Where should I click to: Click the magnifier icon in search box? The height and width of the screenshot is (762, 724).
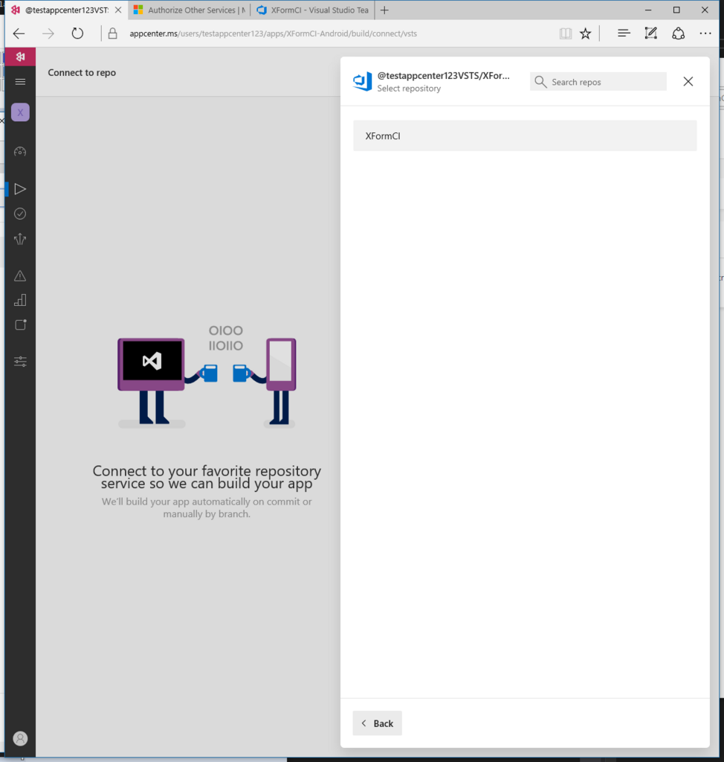coord(540,82)
